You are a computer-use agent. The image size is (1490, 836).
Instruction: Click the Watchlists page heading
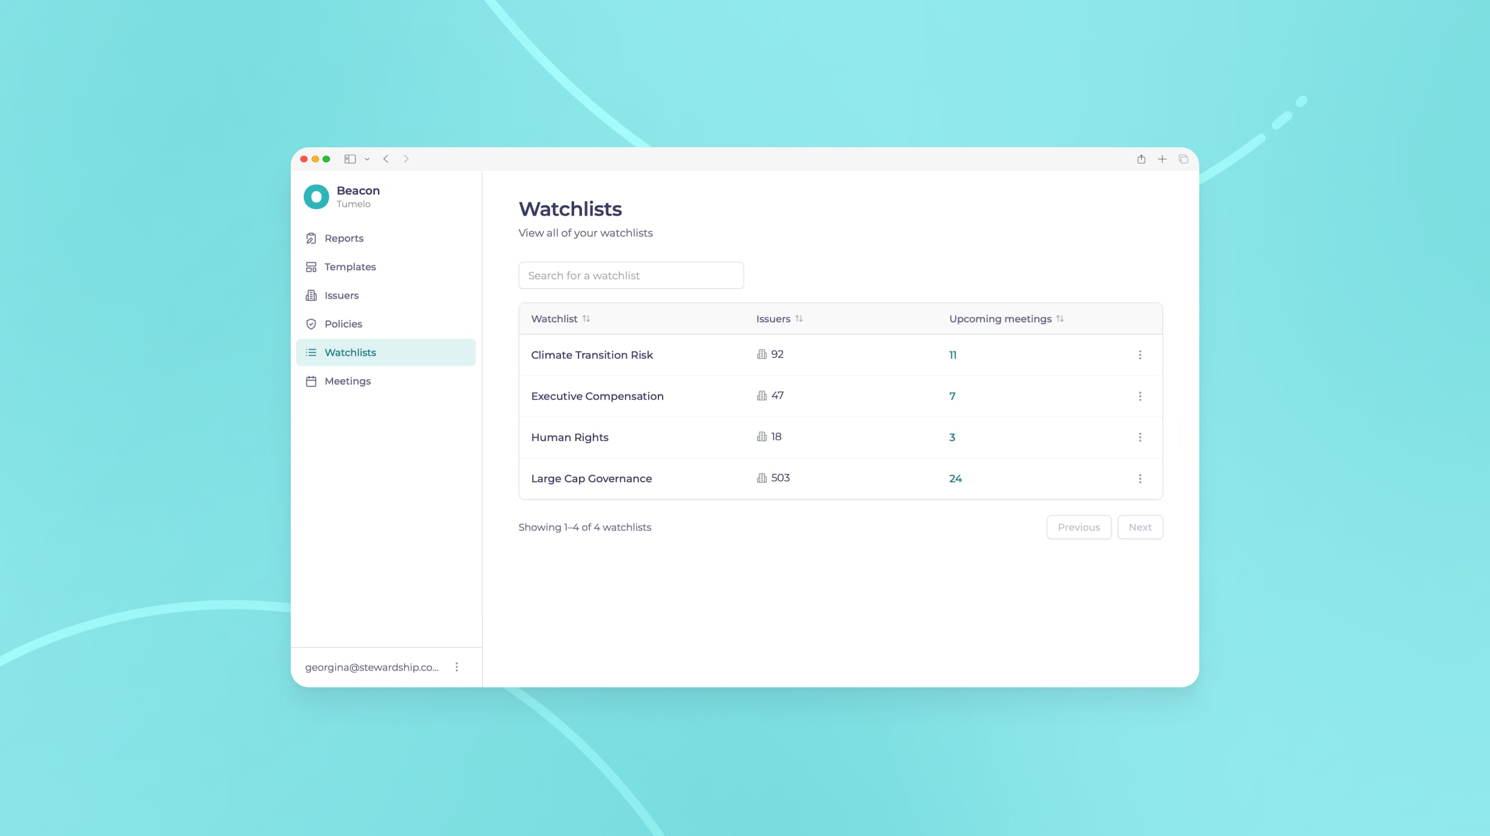coord(570,209)
